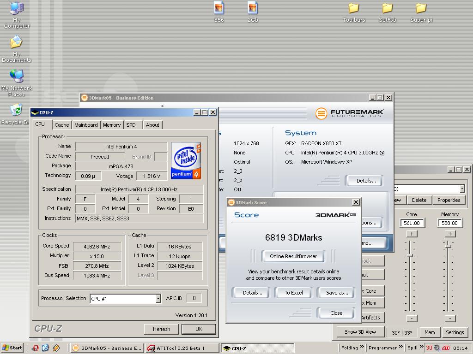Click the 6819 3DMarks score text
473x354 pixels.
click(293, 237)
